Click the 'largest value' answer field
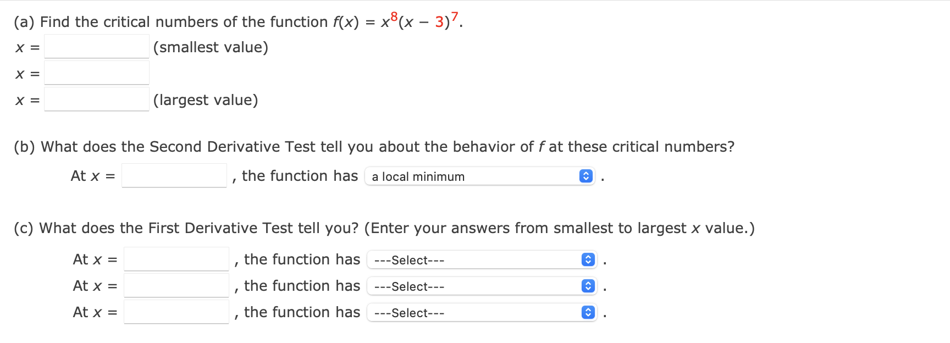The image size is (950, 343). (97, 99)
